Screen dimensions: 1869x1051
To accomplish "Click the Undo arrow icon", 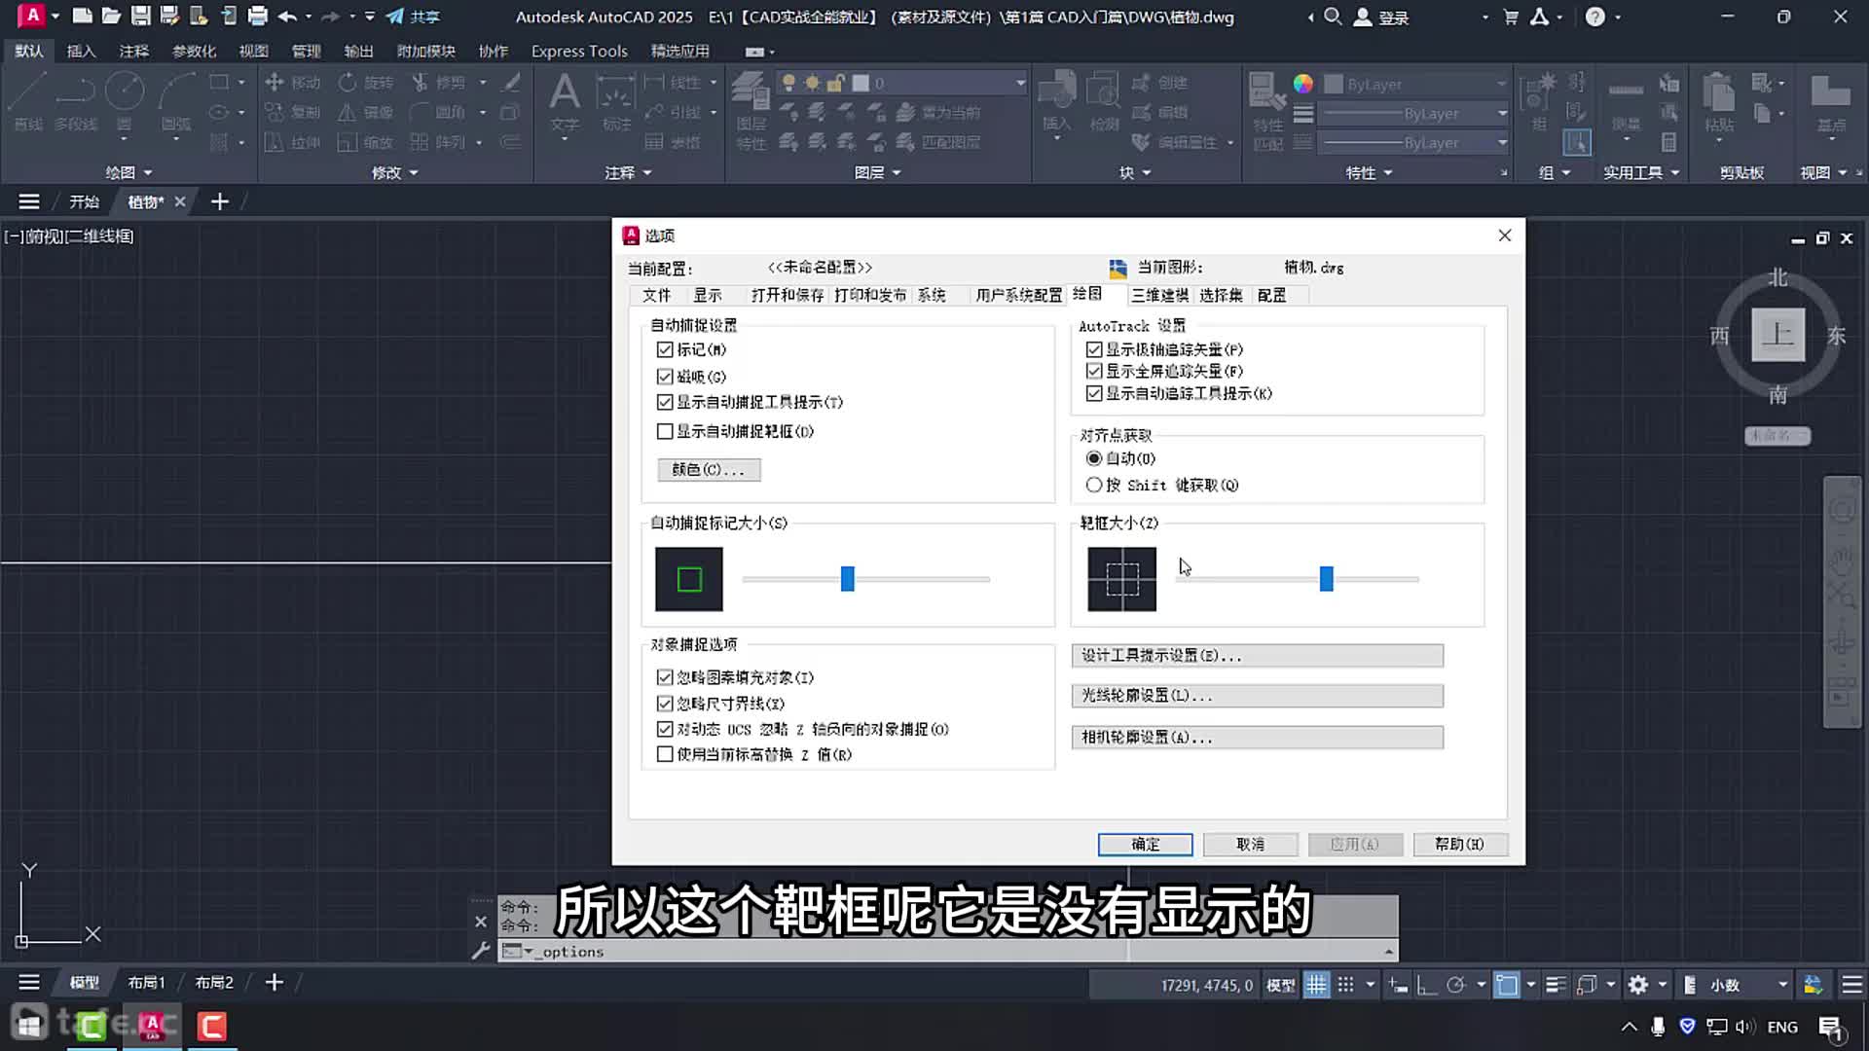I will click(287, 17).
